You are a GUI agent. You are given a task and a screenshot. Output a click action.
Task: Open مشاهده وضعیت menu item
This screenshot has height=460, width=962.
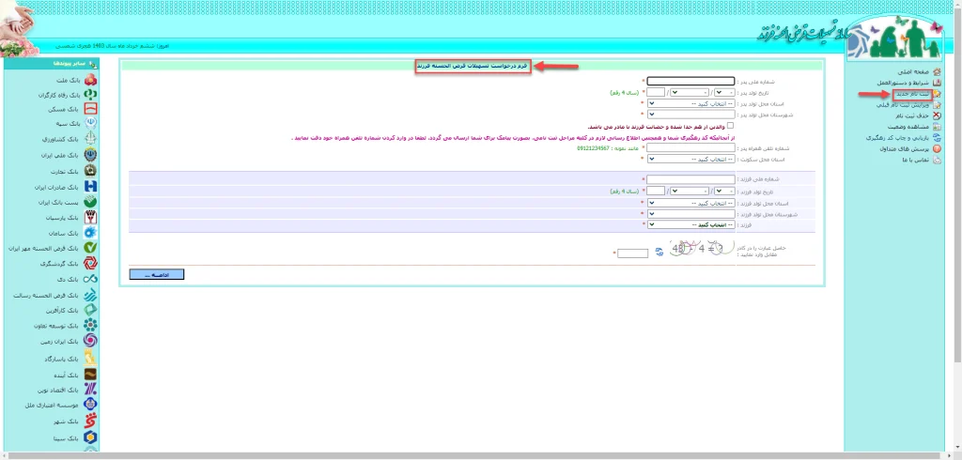pyautogui.click(x=909, y=127)
